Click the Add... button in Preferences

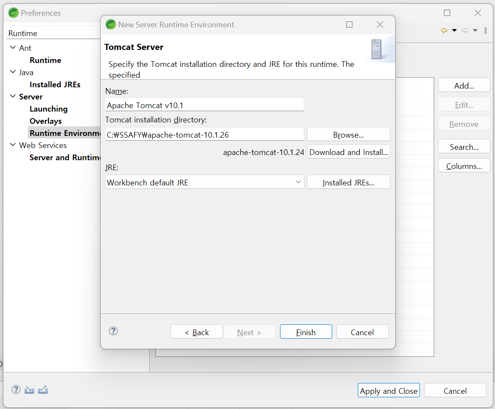coord(464,86)
